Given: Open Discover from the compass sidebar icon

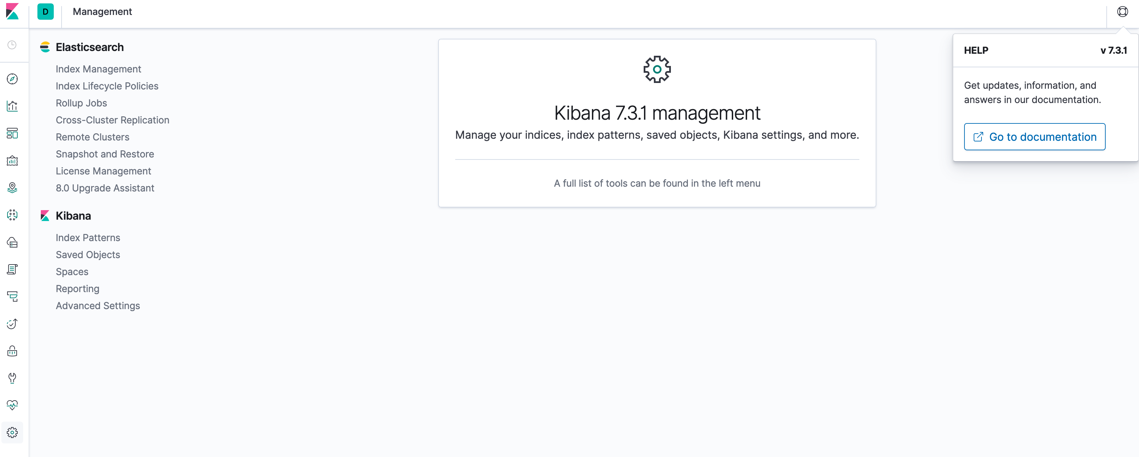Looking at the screenshot, I should pyautogui.click(x=12, y=79).
